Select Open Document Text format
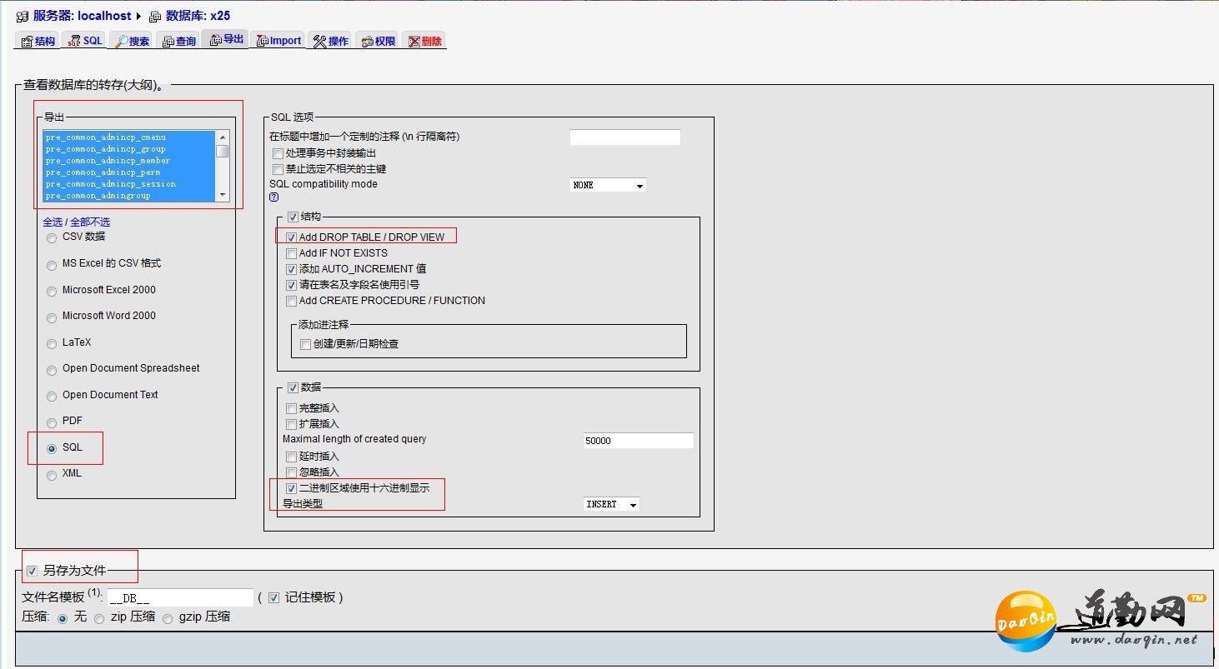1219x669 pixels. pyautogui.click(x=53, y=397)
